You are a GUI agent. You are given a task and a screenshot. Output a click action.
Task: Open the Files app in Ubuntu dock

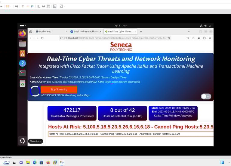(x=22, y=43)
